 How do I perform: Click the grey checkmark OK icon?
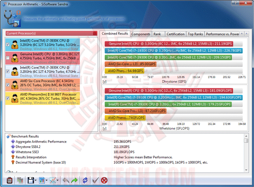96,180
